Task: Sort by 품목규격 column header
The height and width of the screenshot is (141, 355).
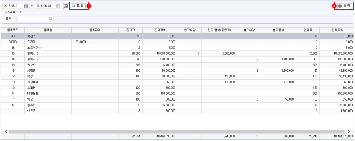Action: click(95, 30)
